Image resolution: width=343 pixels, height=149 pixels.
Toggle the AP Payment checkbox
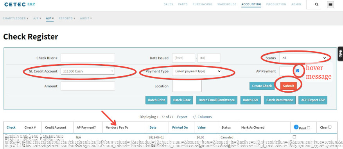298,71
